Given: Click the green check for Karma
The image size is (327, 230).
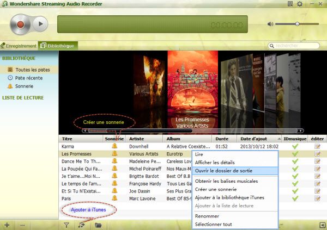Looking at the screenshot, I should (x=295, y=146).
